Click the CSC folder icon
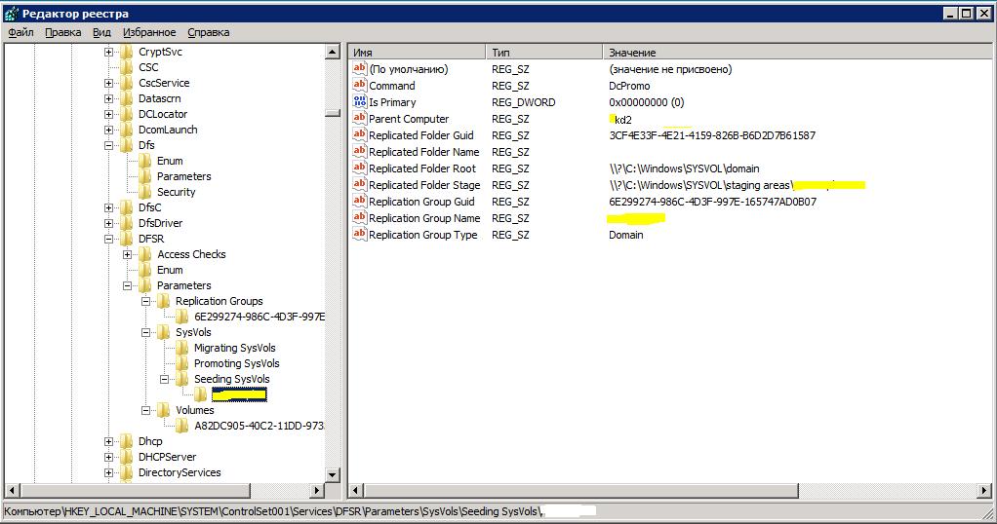This screenshot has height=524, width=997. [127, 67]
